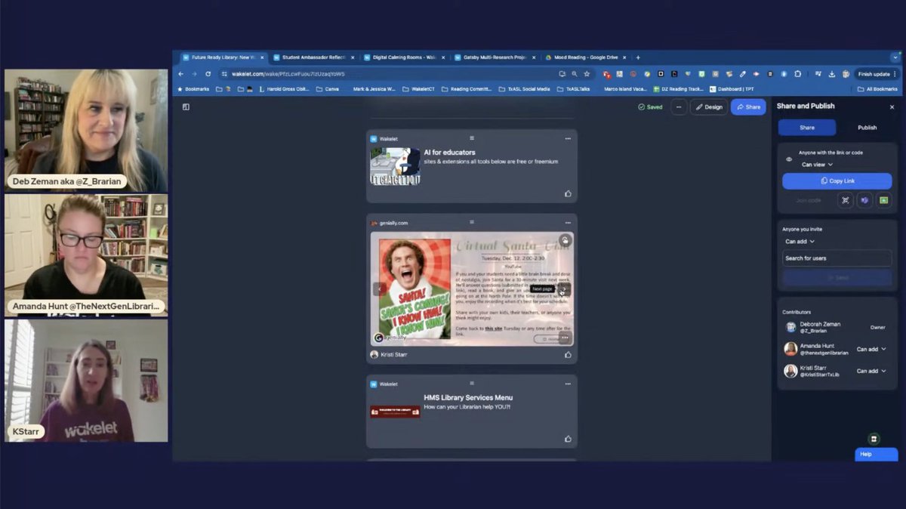Go back using the browser back arrow
906x509 pixels.
tap(180, 74)
